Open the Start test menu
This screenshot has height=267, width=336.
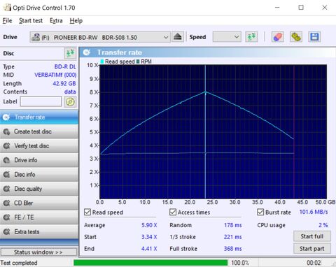(x=31, y=21)
